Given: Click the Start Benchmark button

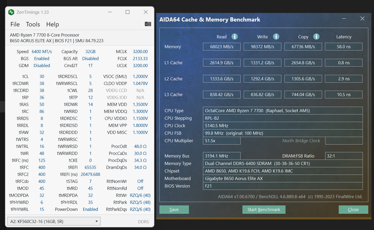Looking at the screenshot, I should click(x=264, y=210).
